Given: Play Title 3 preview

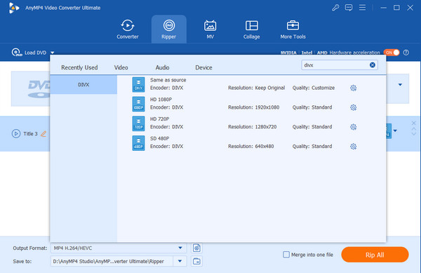Looking at the screenshot, I should pyautogui.click(x=16, y=133).
